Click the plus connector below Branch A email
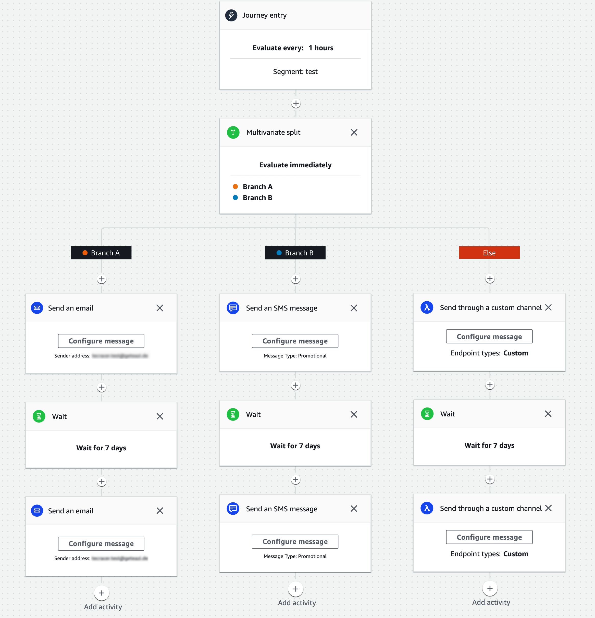This screenshot has width=595, height=618. pyautogui.click(x=102, y=385)
